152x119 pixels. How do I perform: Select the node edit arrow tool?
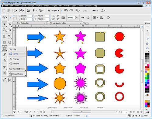(10, 24)
